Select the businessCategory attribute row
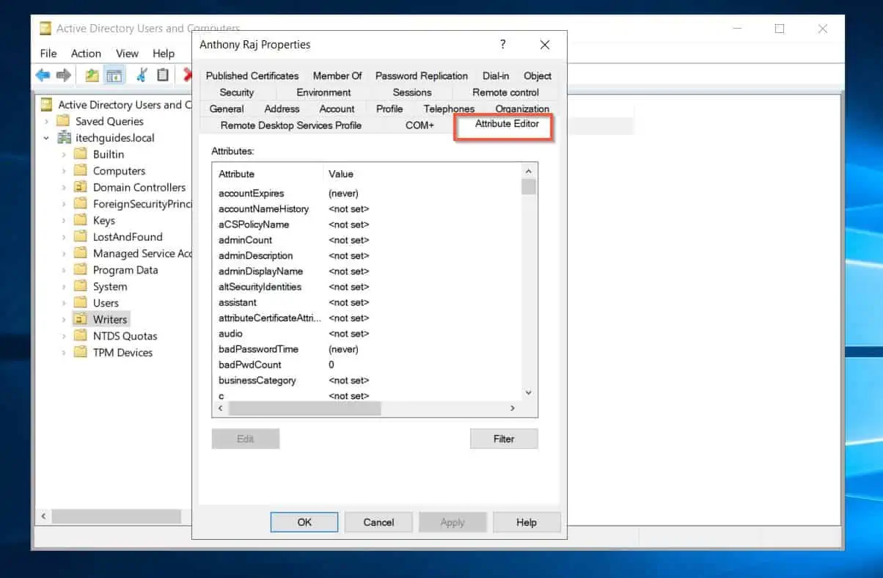Screen dimensions: 883x578 367,380
